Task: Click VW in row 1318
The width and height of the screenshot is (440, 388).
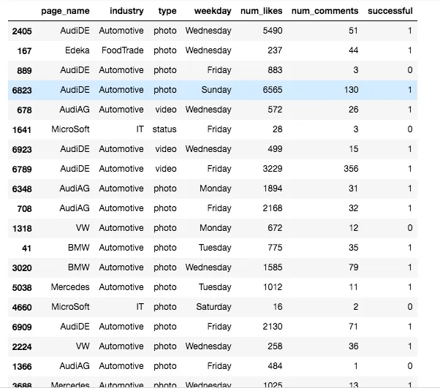Action: click(x=83, y=228)
